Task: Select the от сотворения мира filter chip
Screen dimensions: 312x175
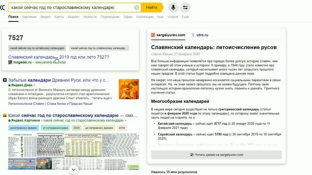Action: click(x=55, y=128)
